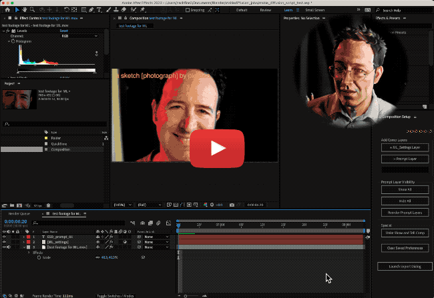This screenshot has width=434, height=298.
Task: Open Parent dropdown for [ML_settings] layer
Action: pos(156,242)
